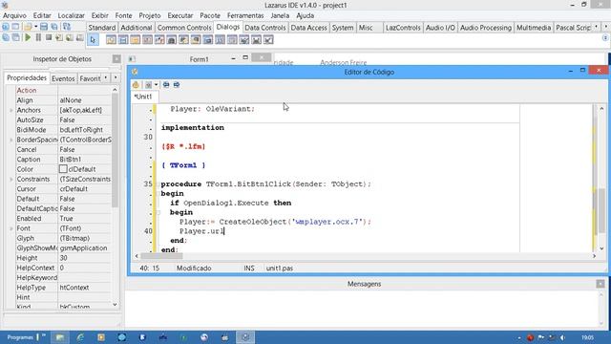Viewport: 611px width, 344px height.
Task: Expand the Anchors property
Action: click(11, 111)
